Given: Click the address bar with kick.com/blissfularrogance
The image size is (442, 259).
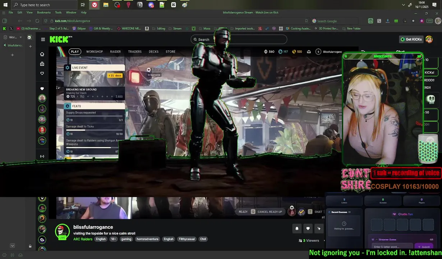Looking at the screenshot, I should [176, 21].
